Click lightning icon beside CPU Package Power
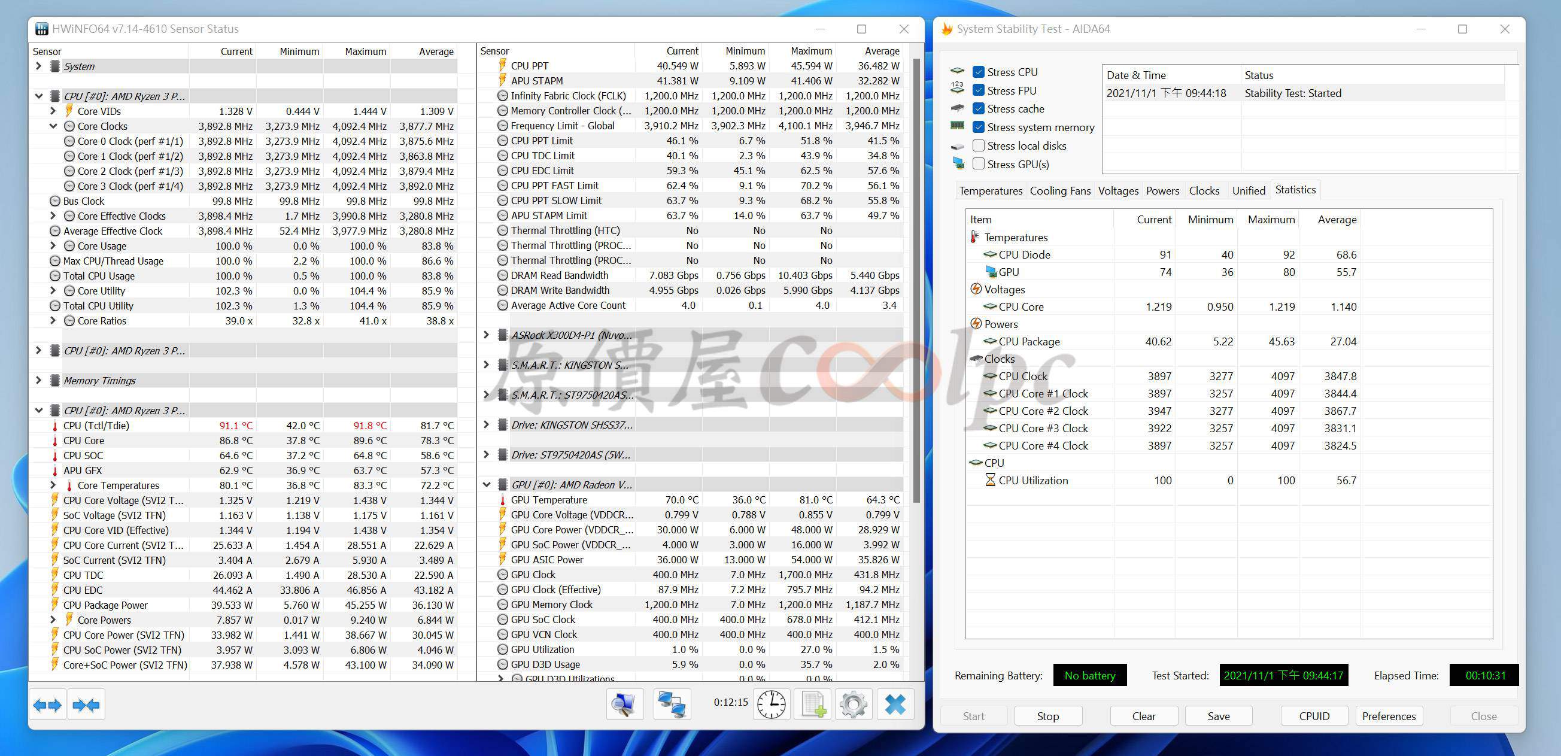This screenshot has height=756, width=1561. point(55,605)
